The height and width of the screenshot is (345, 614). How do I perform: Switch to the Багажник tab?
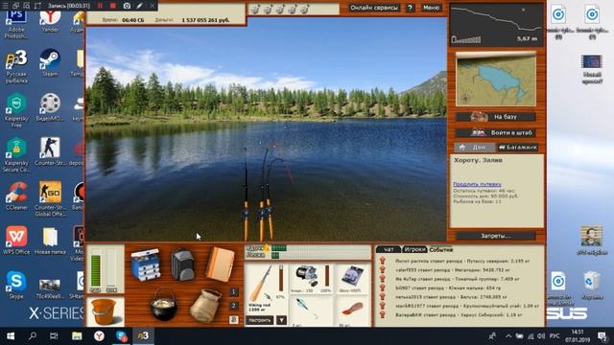click(x=518, y=148)
